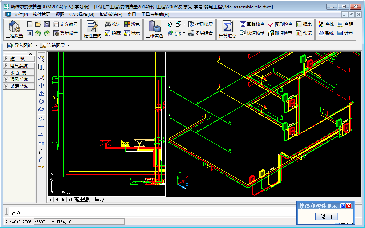Click the save disk icon
This screenshot has width=365, height=228.
click(x=47, y=24)
